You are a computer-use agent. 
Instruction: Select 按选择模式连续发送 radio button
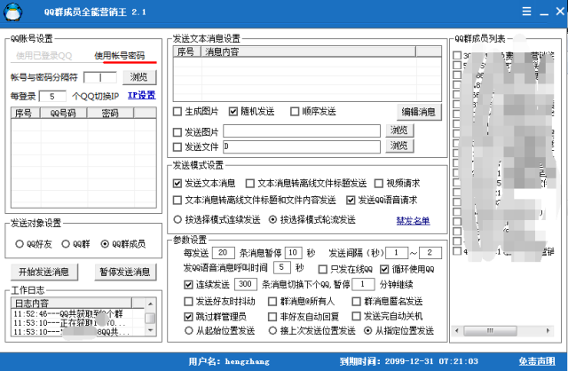pos(177,219)
